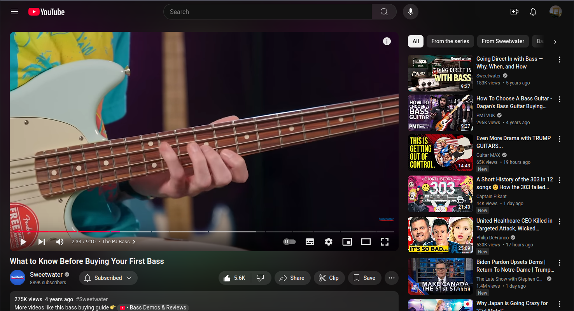The image size is (574, 311).
Task: Skip to the next video
Action: (x=42, y=242)
